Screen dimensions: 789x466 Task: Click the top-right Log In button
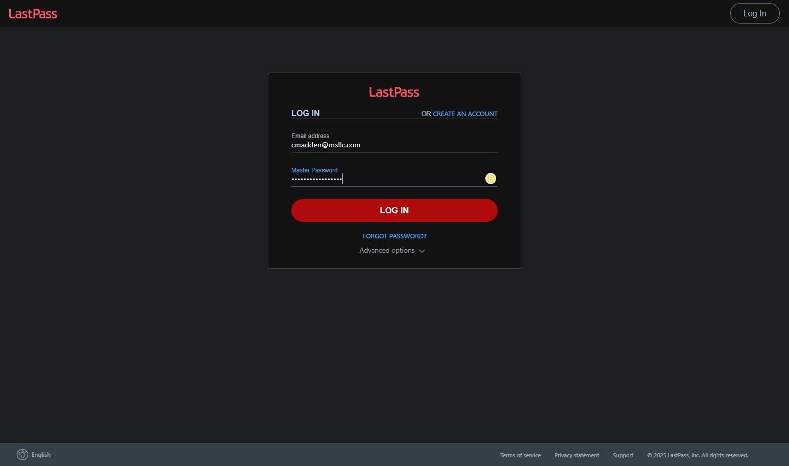click(x=755, y=13)
